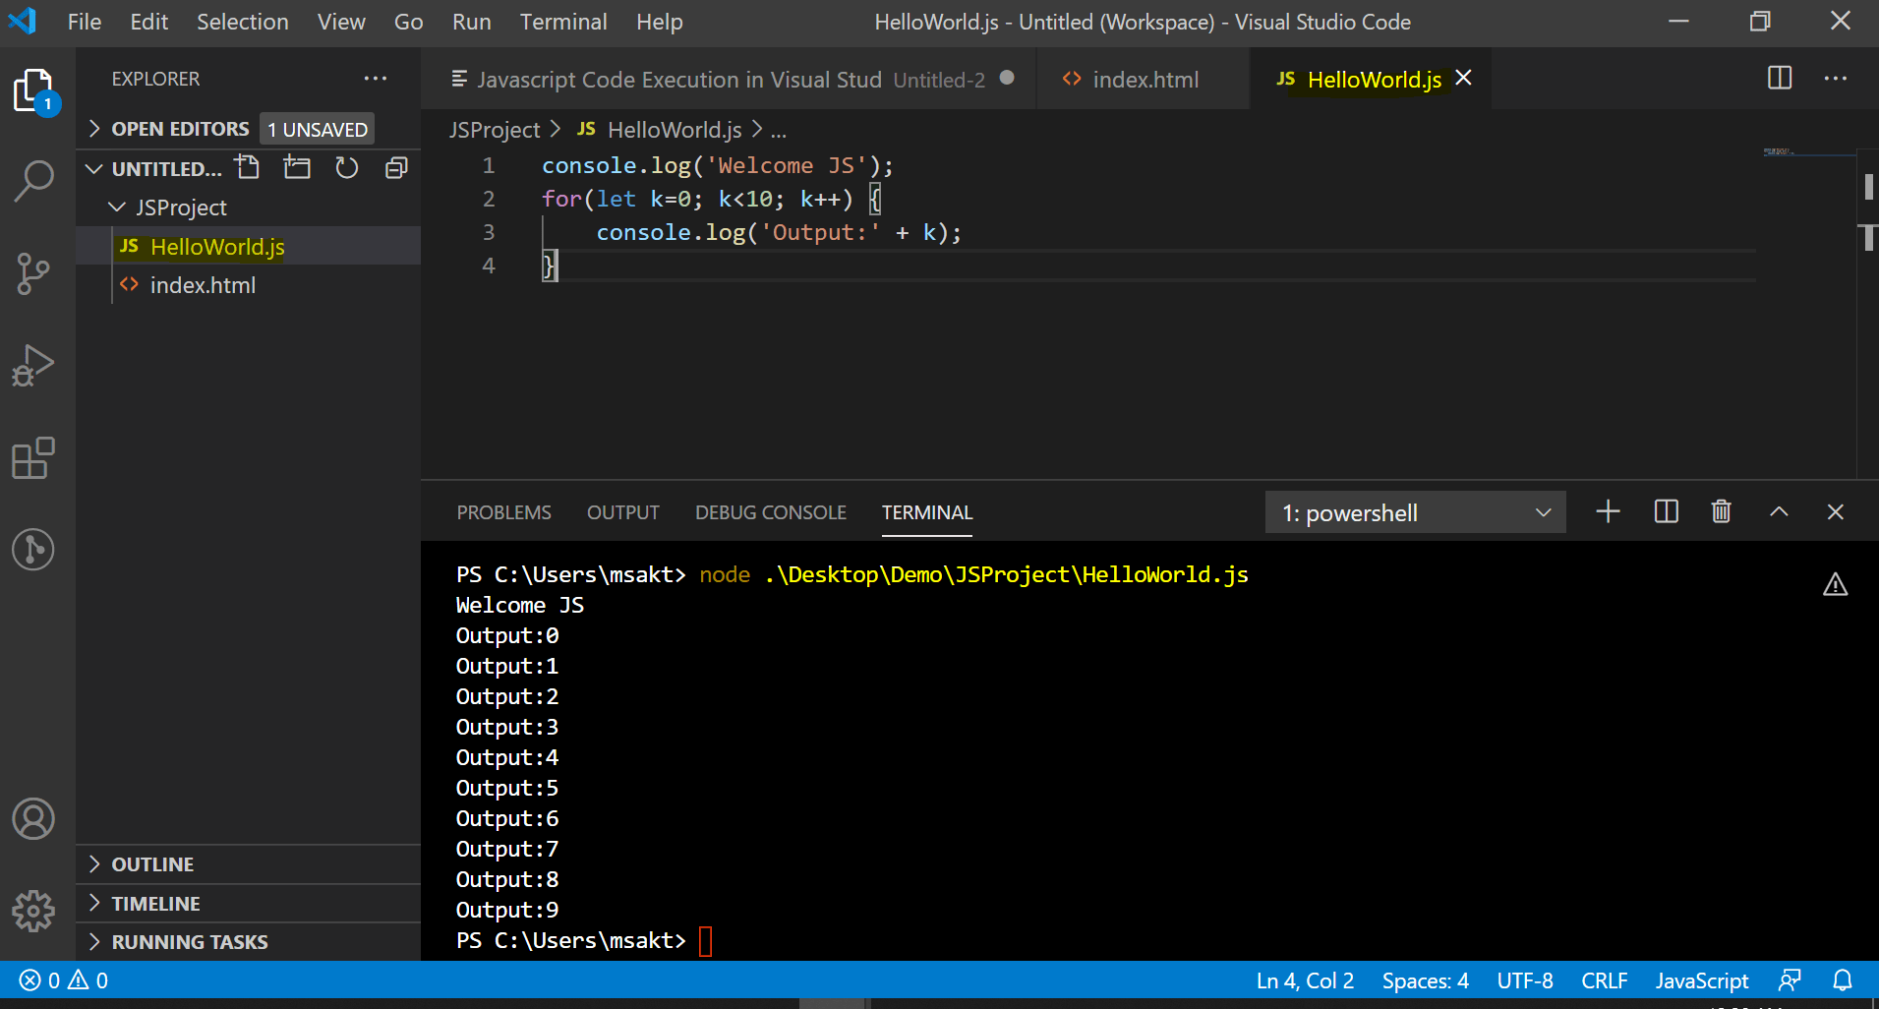Click Ln 4, Col 2 to go to line

coord(1305,979)
